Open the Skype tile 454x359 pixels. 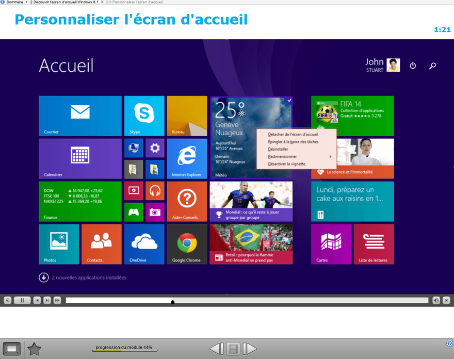[144, 116]
